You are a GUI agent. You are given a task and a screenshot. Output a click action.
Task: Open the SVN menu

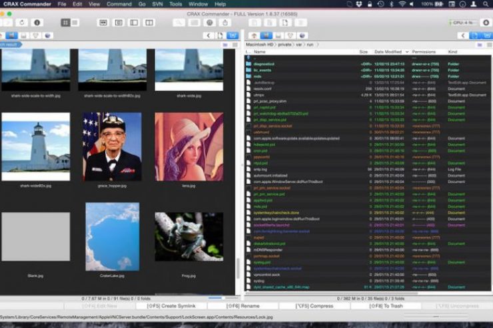click(x=157, y=4)
